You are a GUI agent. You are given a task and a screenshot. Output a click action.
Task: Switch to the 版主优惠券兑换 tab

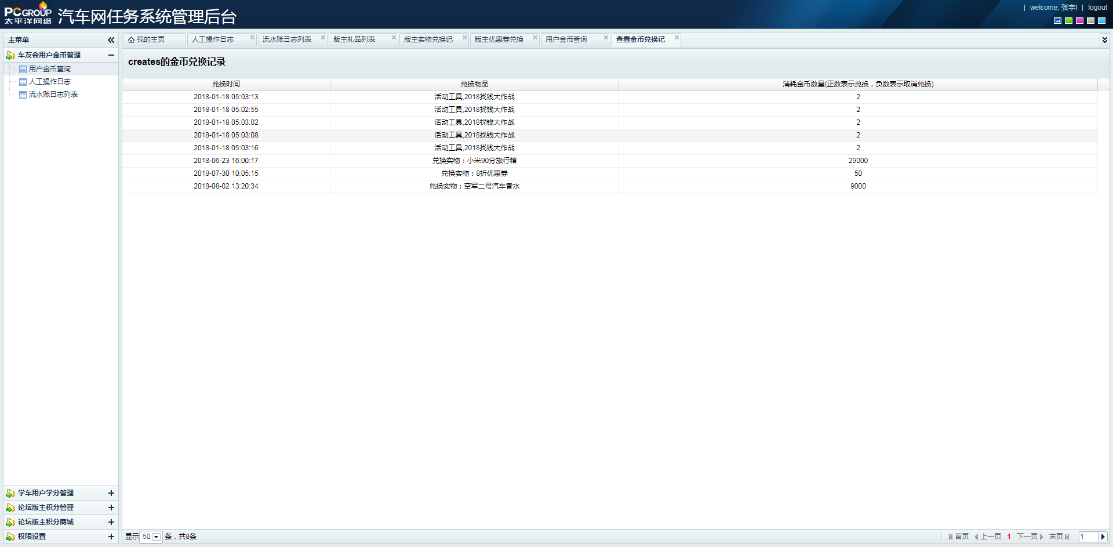pos(499,39)
